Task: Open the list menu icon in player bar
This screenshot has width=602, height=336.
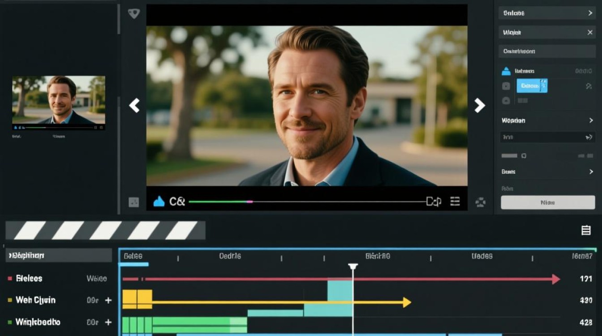Action: (x=455, y=202)
